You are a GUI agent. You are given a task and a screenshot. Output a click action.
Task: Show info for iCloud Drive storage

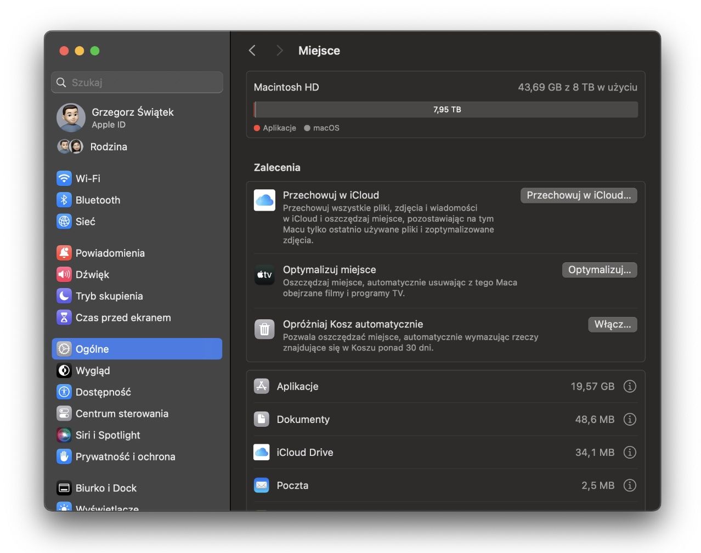(630, 452)
